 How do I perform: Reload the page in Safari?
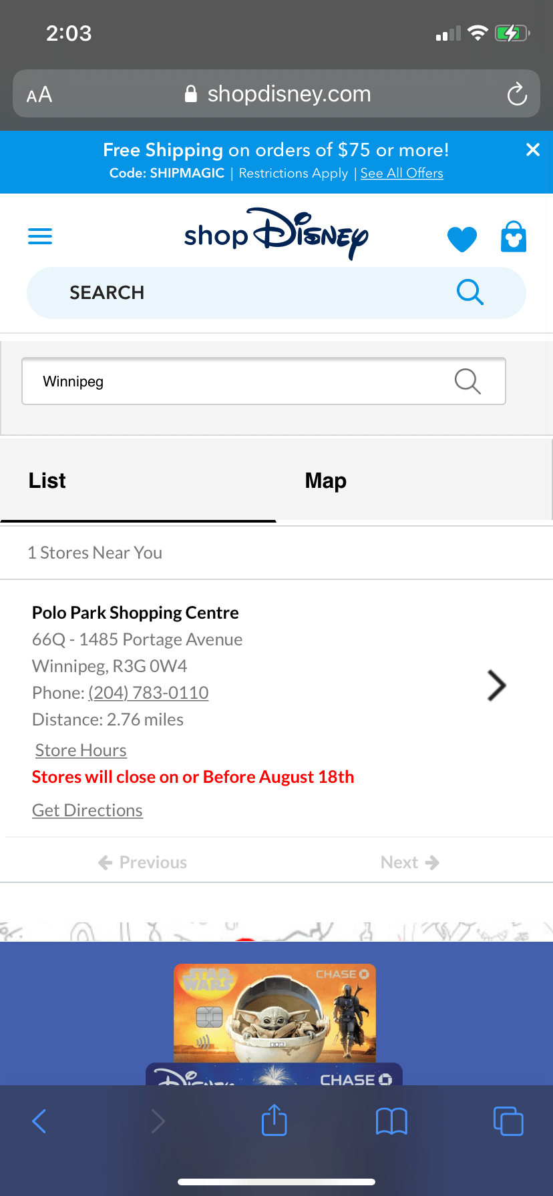pos(516,94)
